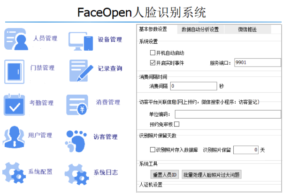
Task: Enable 识别照片存入数据库 checkbox
Action: (x=152, y=150)
